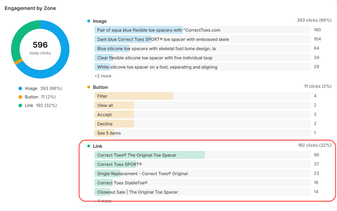Select the Filter button row
The image size is (337, 211).
(x=202, y=96)
